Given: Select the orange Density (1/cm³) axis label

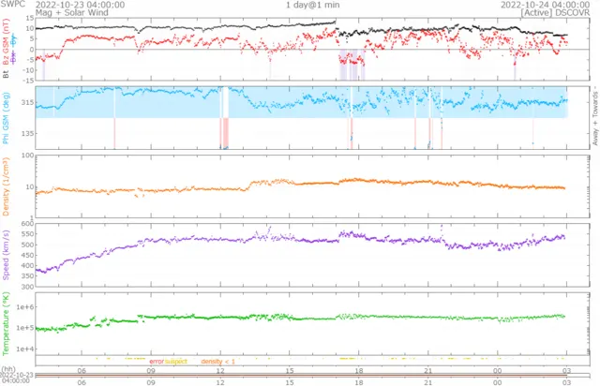Looking at the screenshot, I should click(x=6, y=186).
